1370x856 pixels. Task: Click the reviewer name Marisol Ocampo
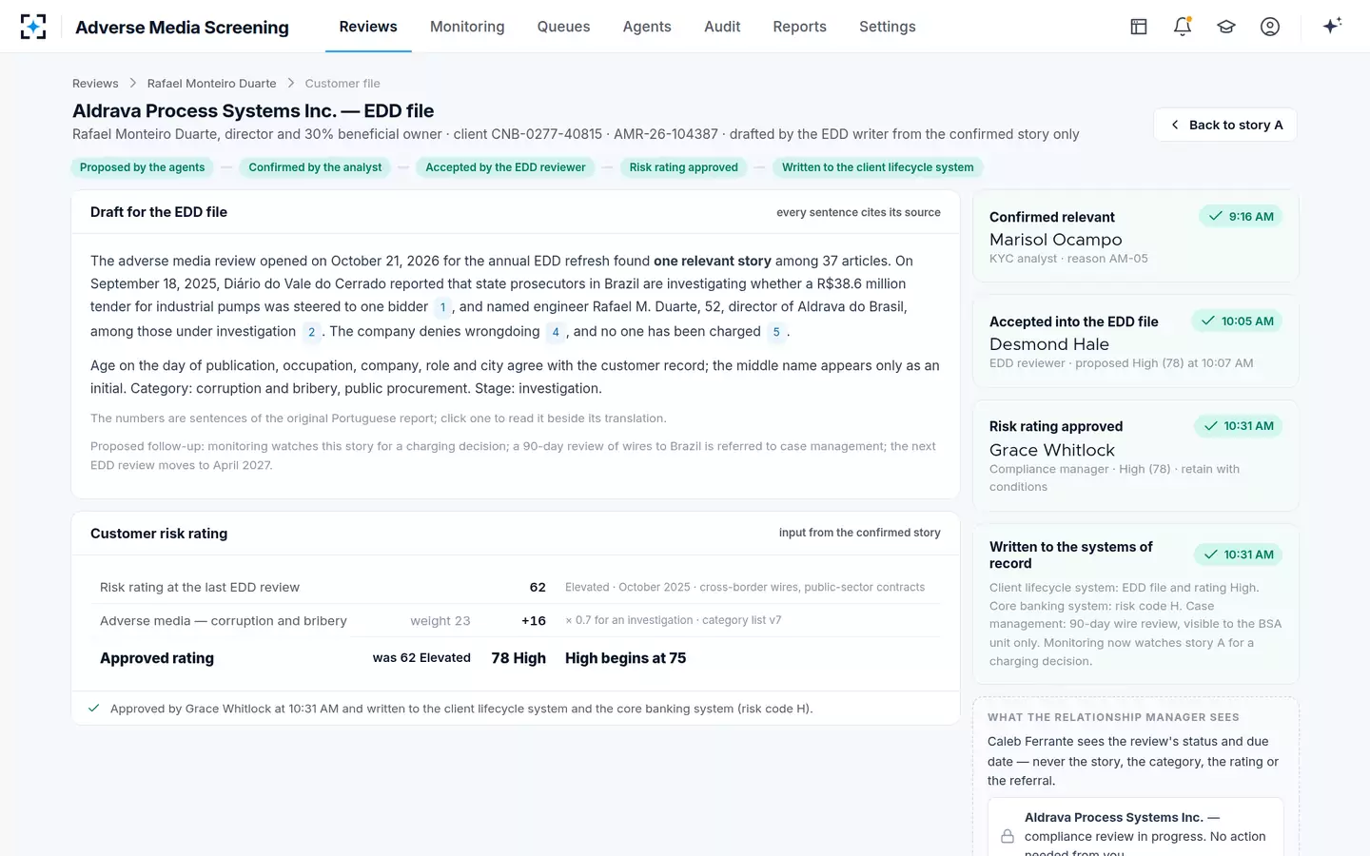1056,240
